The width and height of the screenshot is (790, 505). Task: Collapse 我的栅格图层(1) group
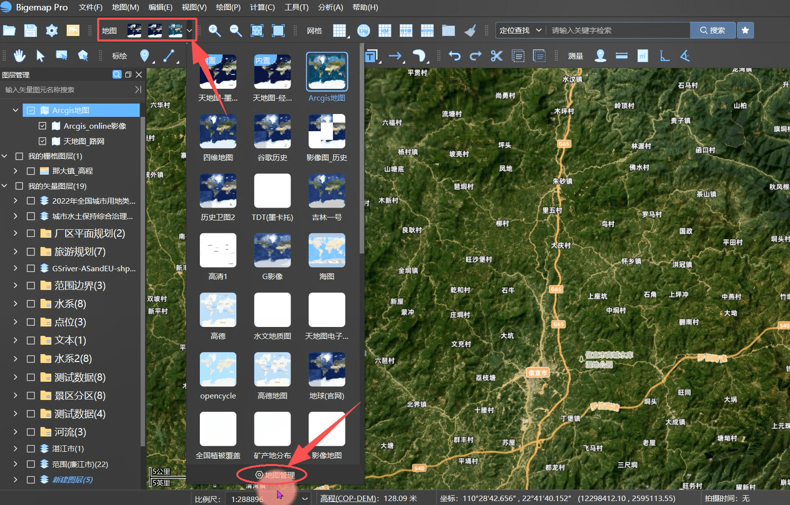click(x=4, y=156)
